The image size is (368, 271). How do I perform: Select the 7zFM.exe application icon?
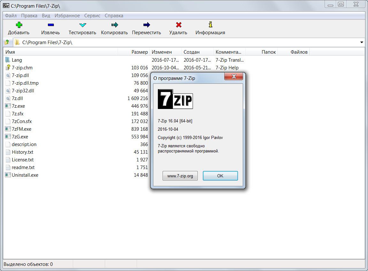[8, 129]
